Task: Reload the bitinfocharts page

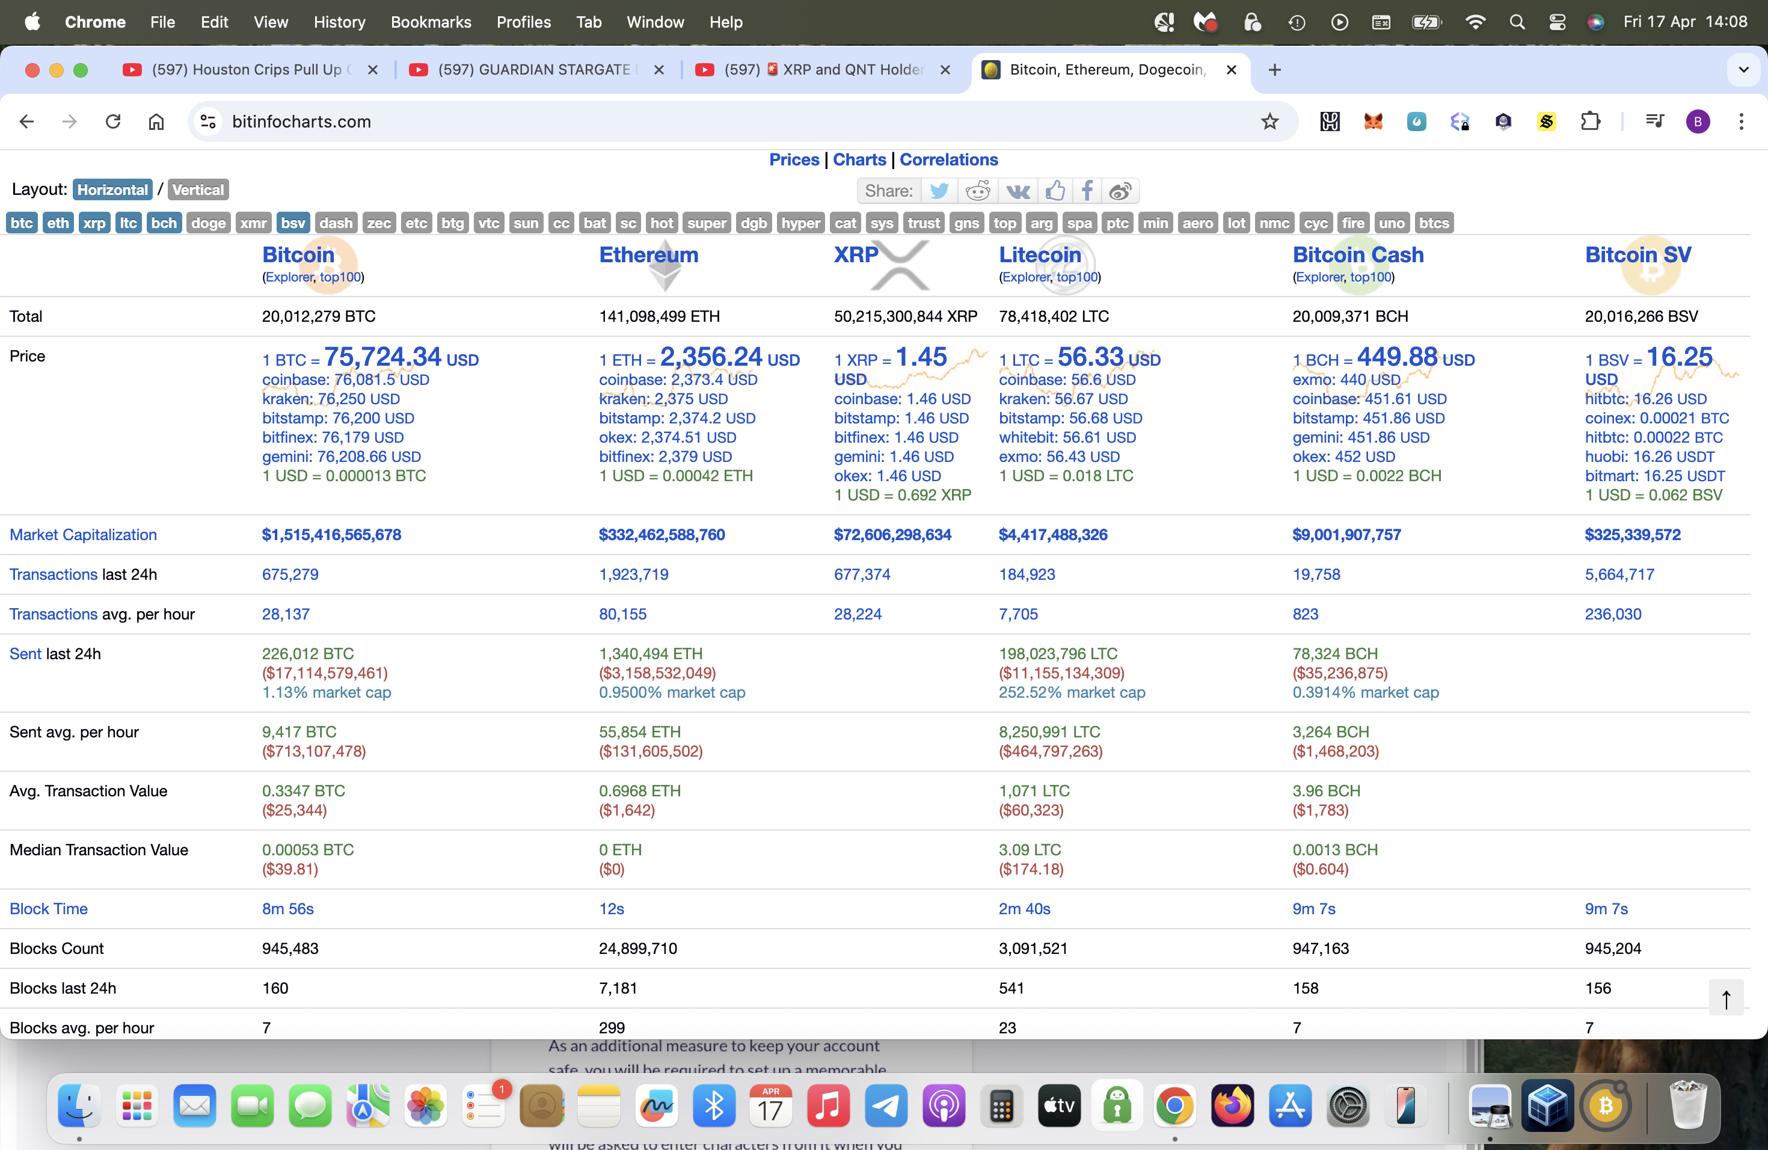Action: (x=113, y=121)
